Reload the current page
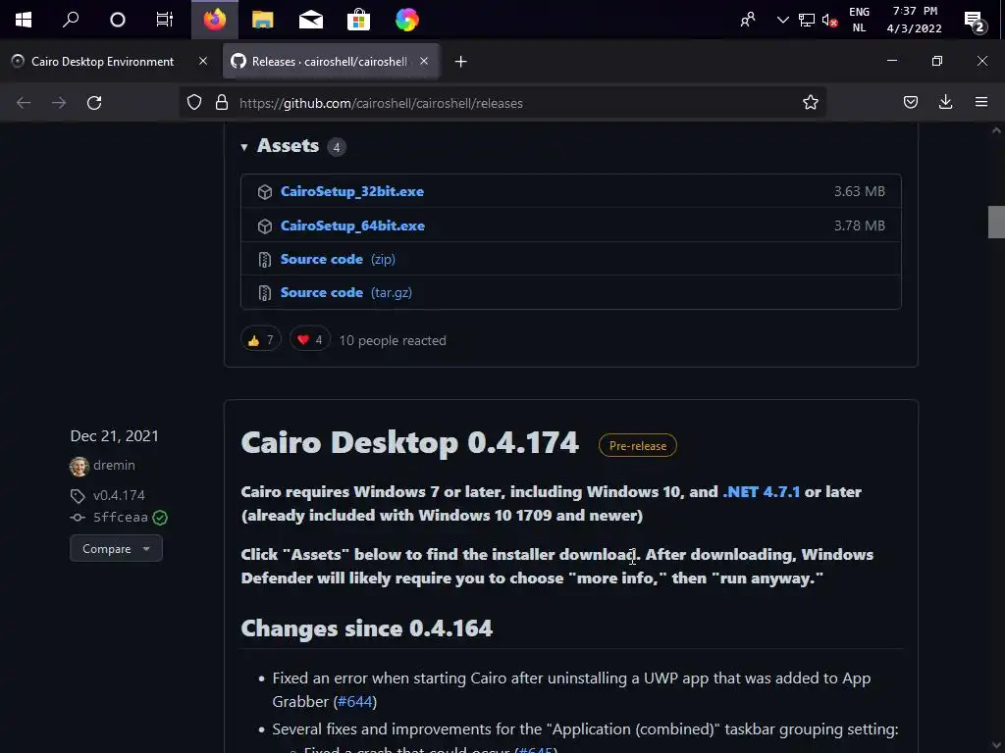1005x753 pixels. 94,102
